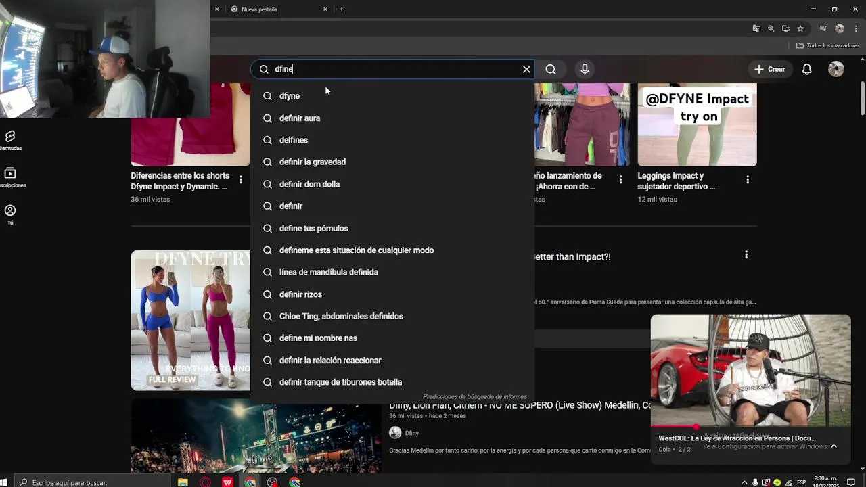Open WPS Office from taskbar
Viewport: 866px width, 487px height.
227,482
